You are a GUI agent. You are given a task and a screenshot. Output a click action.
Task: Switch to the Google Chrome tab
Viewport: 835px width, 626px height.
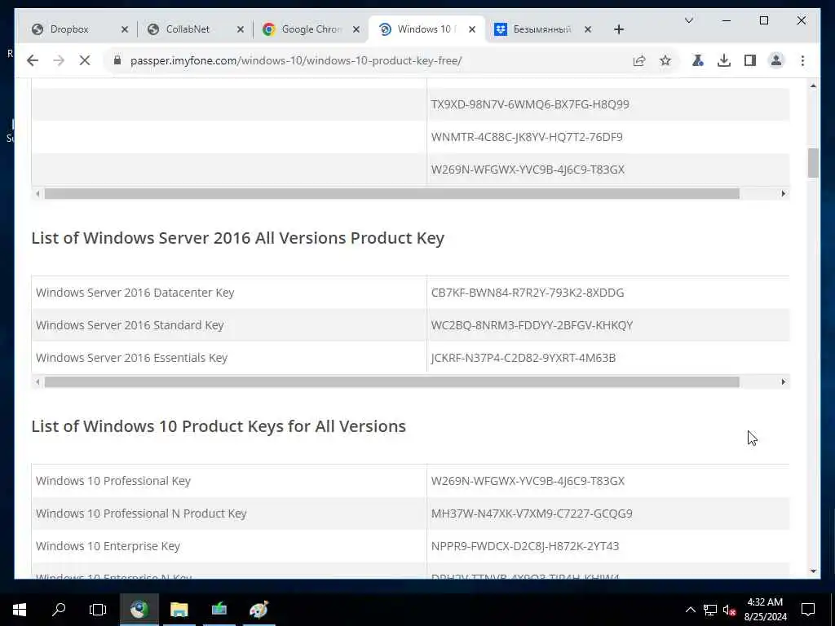tap(311, 29)
